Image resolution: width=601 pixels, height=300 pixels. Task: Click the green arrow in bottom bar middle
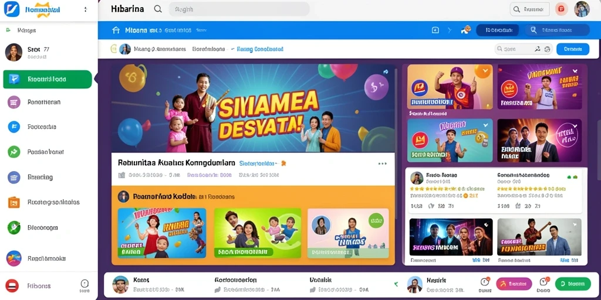tap(396, 284)
